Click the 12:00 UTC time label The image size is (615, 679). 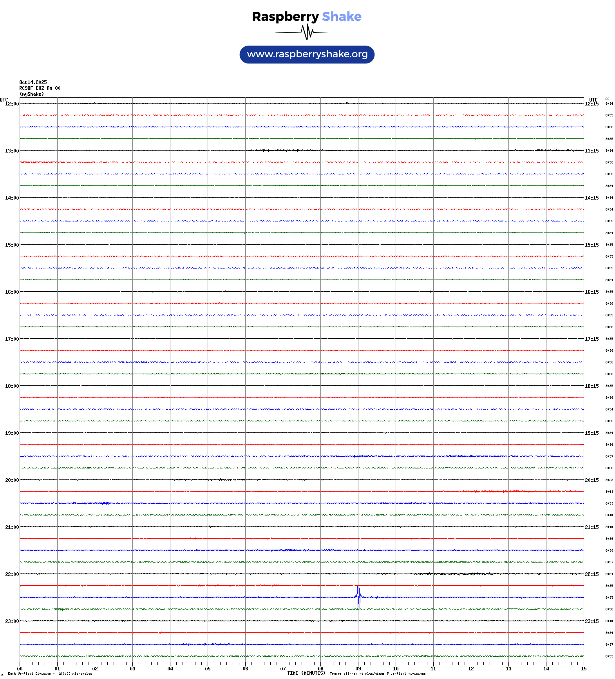(12, 104)
